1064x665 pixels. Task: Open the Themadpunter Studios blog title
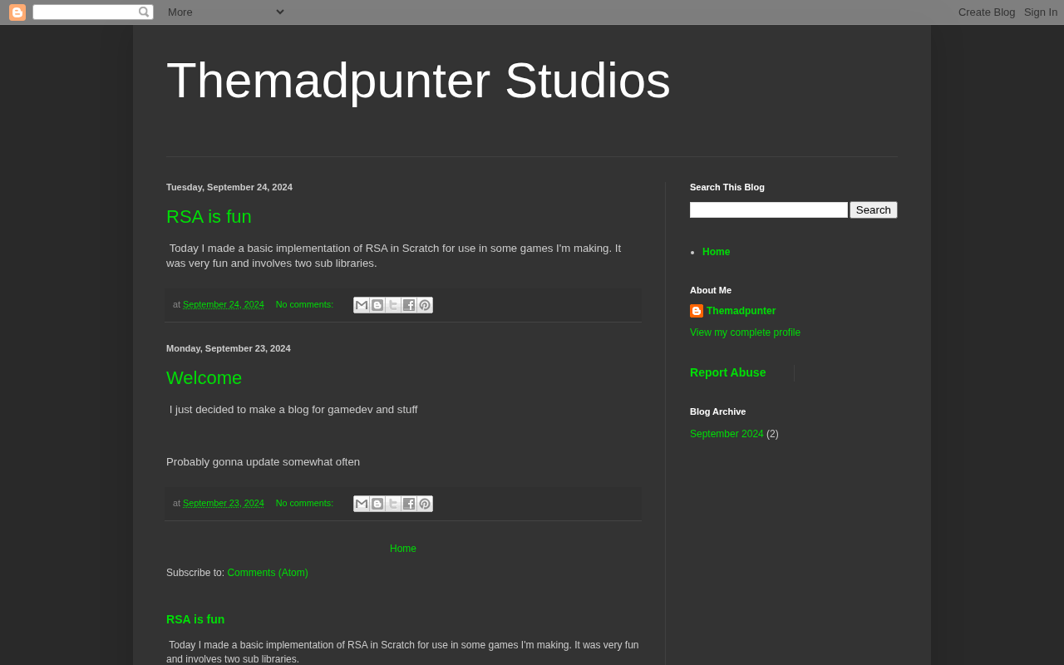(x=418, y=81)
